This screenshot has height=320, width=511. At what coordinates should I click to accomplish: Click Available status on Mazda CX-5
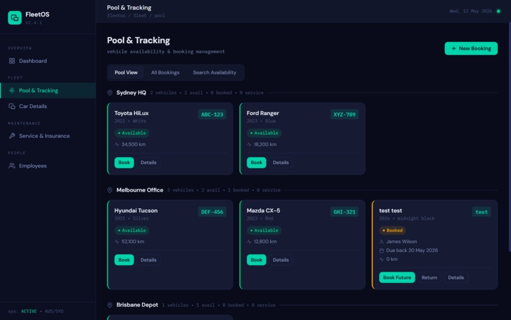264,230
